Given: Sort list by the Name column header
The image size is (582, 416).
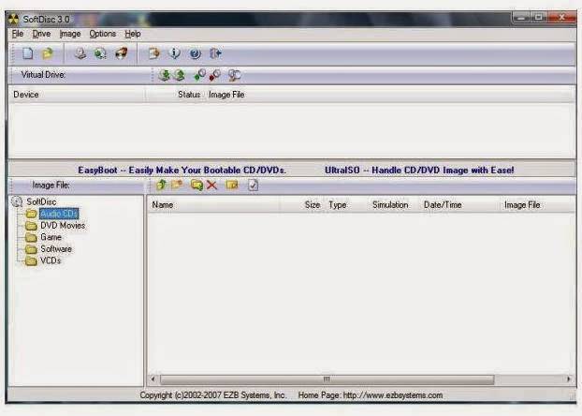Looking at the screenshot, I should pyautogui.click(x=163, y=204).
